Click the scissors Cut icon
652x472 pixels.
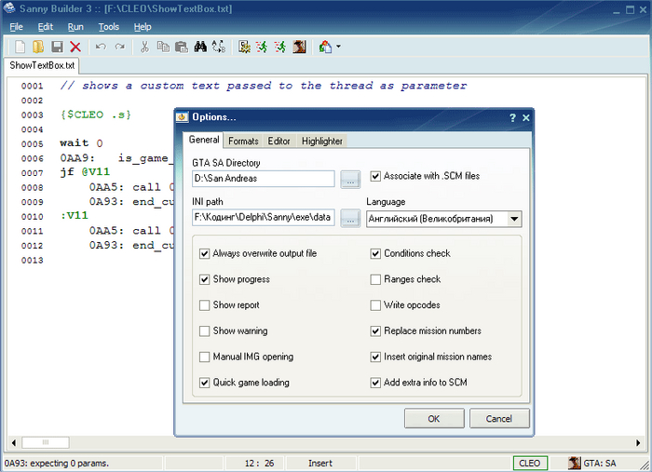[x=145, y=47]
